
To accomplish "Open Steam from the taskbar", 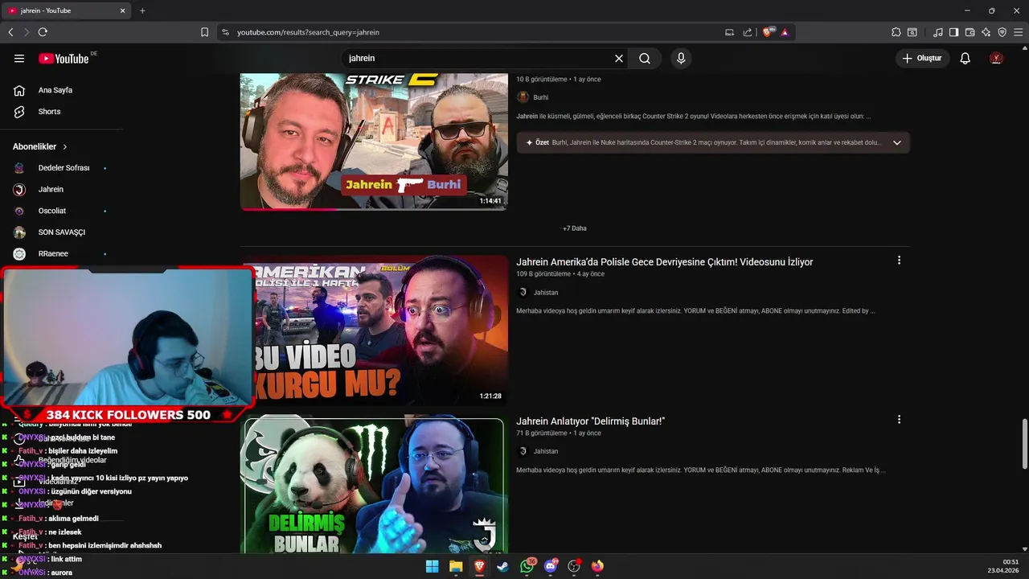I will click(x=502, y=566).
